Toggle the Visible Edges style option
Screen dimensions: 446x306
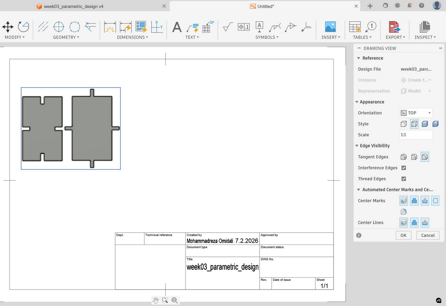404,124
